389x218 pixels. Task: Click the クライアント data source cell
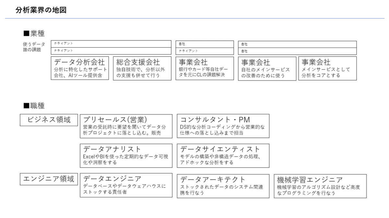[111, 44]
